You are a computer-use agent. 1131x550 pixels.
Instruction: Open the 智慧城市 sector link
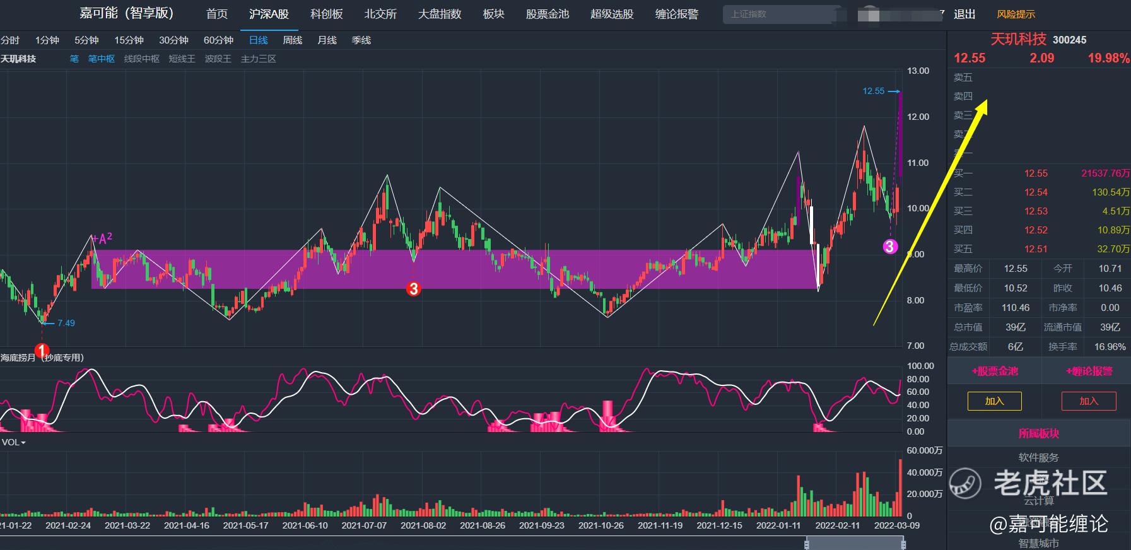[1039, 543]
